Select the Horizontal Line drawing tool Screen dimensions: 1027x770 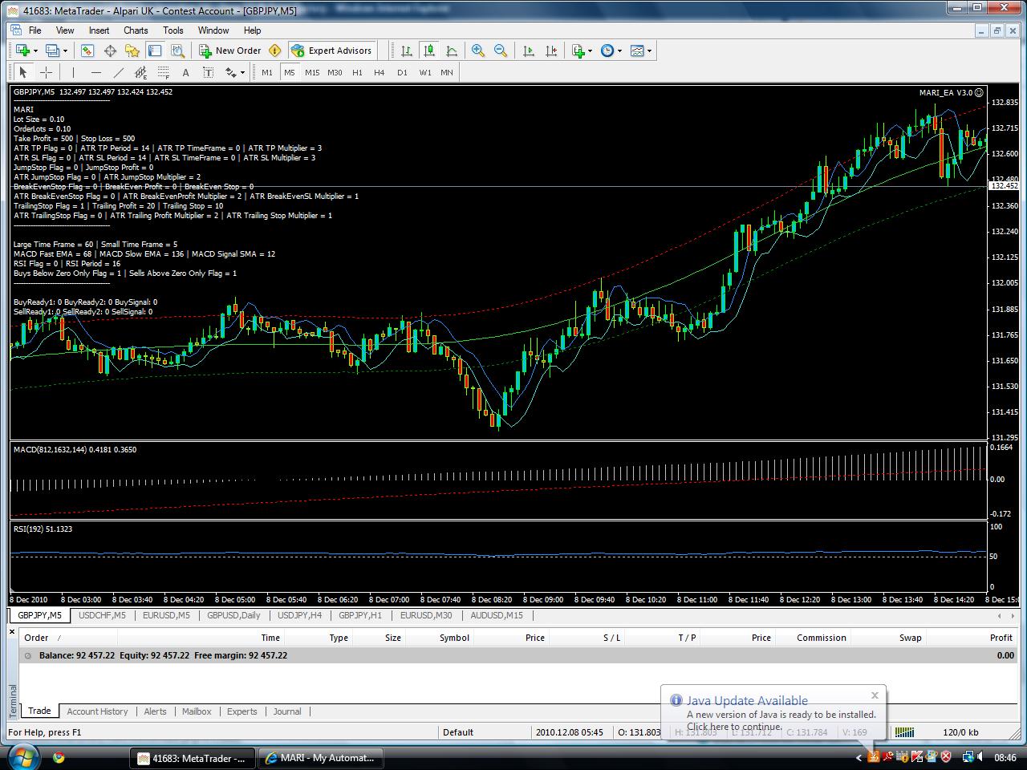95,72
